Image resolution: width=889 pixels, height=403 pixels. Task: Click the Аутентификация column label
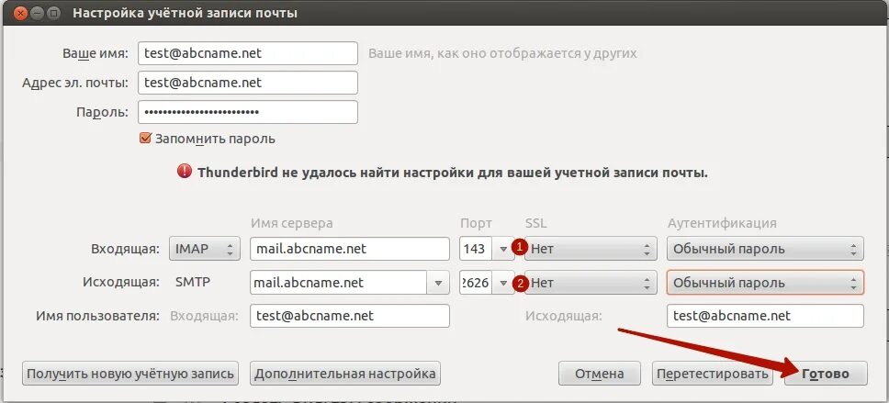coord(722,223)
